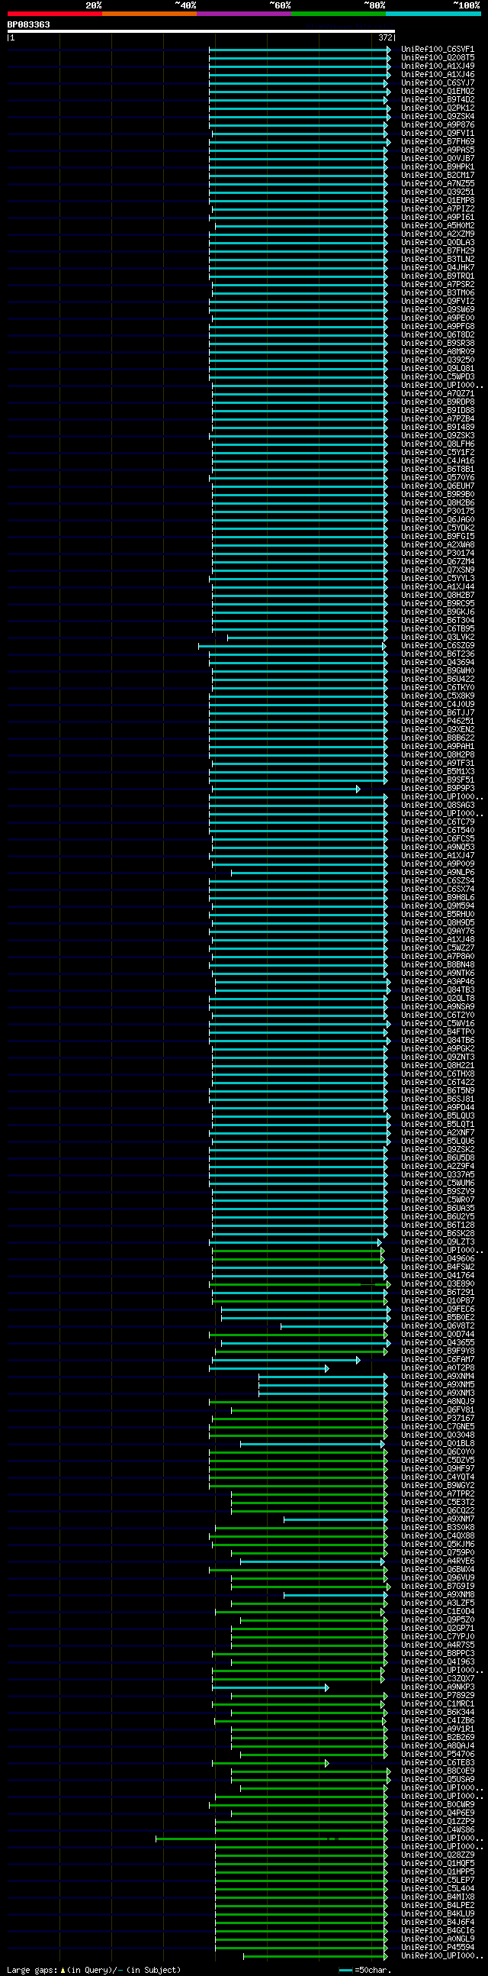The width and height of the screenshot is (488, 1976).
Task: Click hit label UniRef100_A4RVE6
Action: (438, 1561)
